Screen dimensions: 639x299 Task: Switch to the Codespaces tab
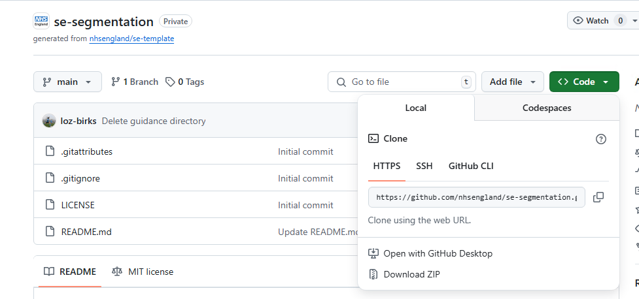click(x=546, y=108)
